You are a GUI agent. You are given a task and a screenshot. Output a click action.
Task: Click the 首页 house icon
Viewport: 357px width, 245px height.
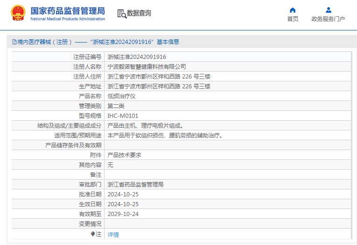[x=293, y=10]
